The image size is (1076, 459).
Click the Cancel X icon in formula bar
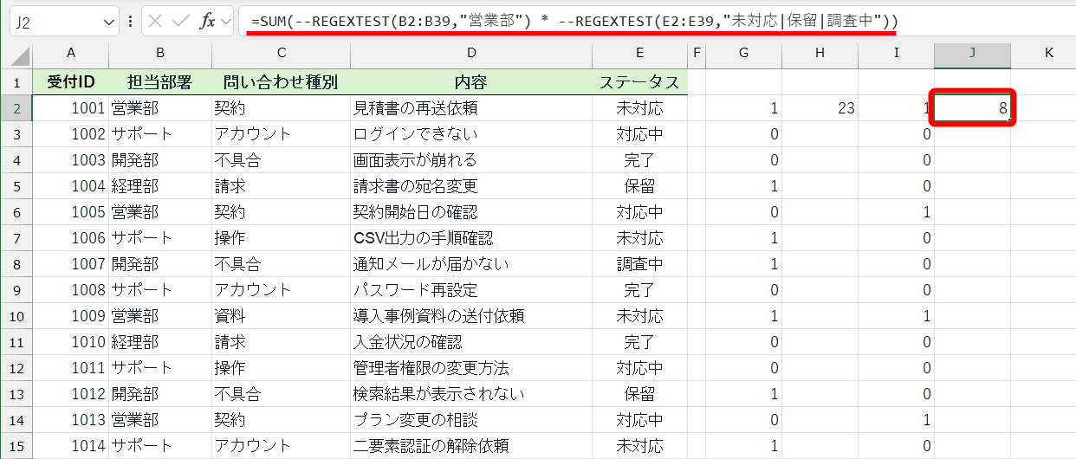pos(156,22)
